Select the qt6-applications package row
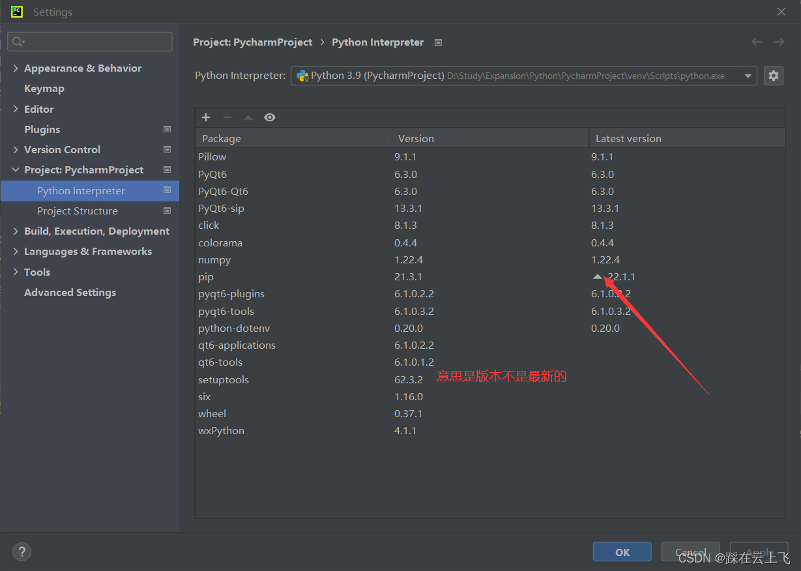Viewport: 801px width, 571px height. point(490,345)
